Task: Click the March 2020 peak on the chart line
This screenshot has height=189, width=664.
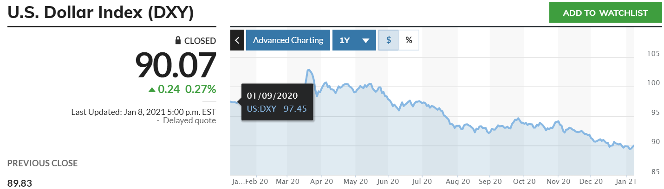Action: click(309, 70)
